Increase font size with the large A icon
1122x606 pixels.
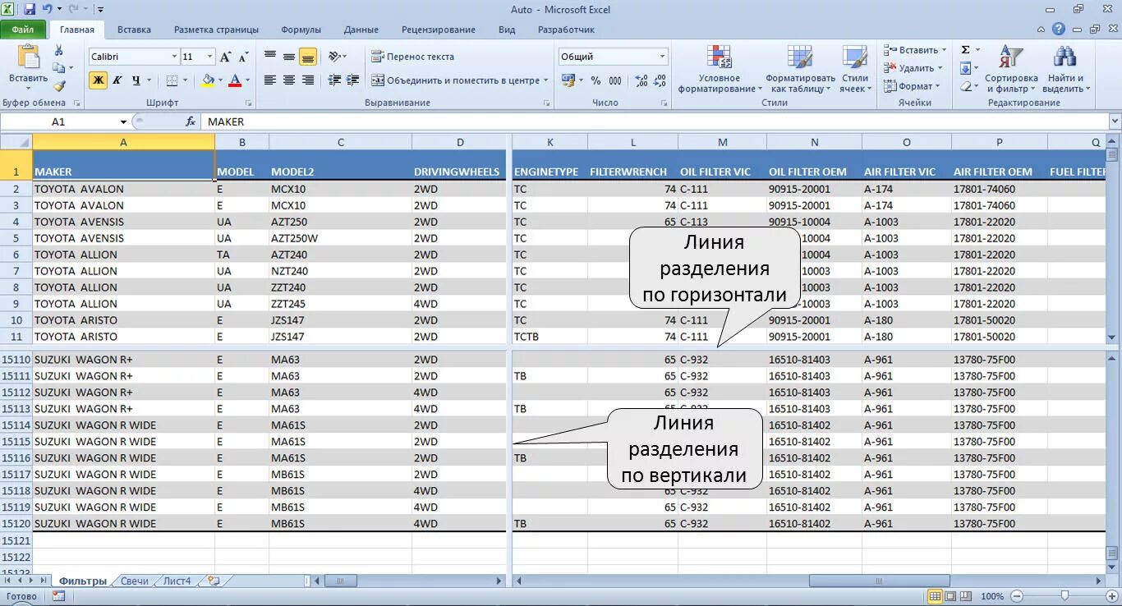(x=225, y=57)
